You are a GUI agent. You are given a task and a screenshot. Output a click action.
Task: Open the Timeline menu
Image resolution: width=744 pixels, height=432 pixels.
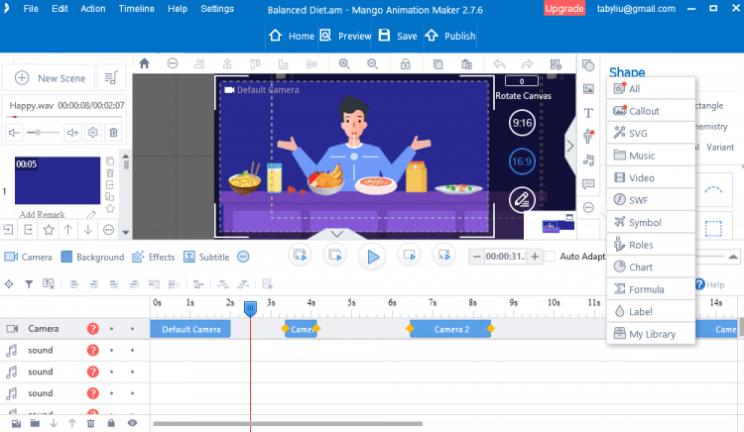pyautogui.click(x=136, y=9)
